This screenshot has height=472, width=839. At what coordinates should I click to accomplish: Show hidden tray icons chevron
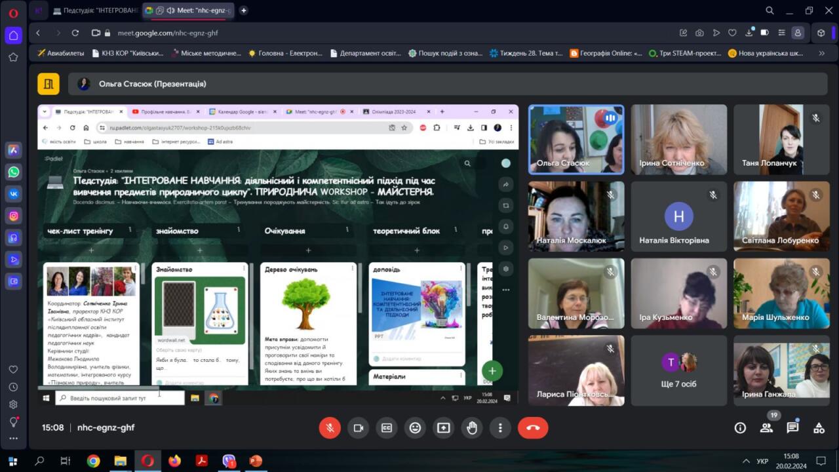(746, 461)
